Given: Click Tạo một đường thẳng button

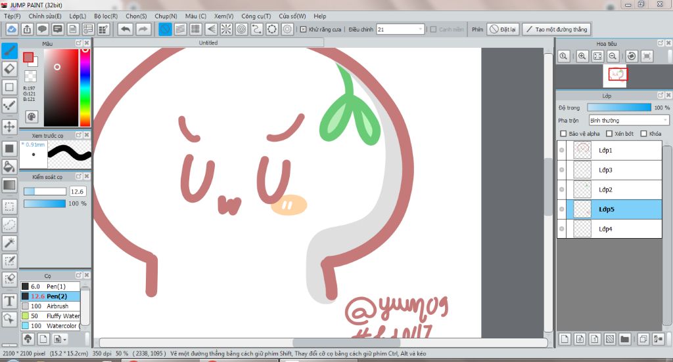Looking at the screenshot, I should (x=557, y=29).
